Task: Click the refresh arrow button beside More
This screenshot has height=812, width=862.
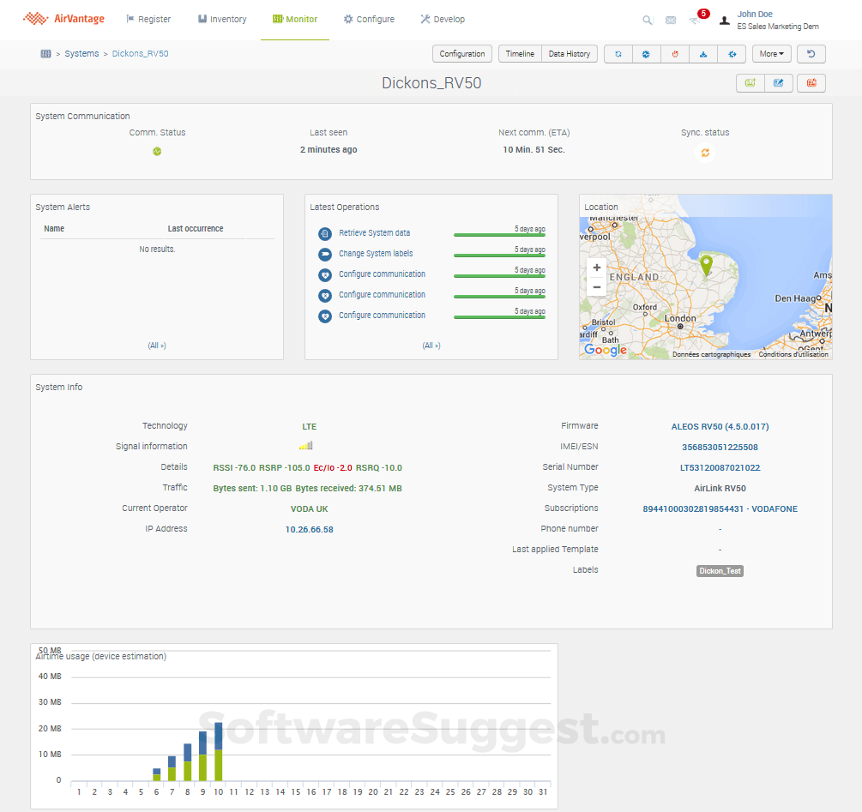Action: pos(811,54)
